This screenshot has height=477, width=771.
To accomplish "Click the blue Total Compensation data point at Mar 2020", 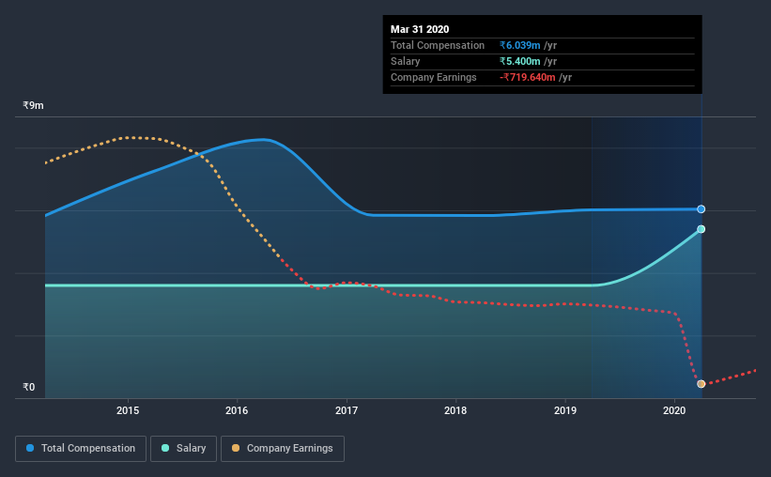I will (x=702, y=209).
